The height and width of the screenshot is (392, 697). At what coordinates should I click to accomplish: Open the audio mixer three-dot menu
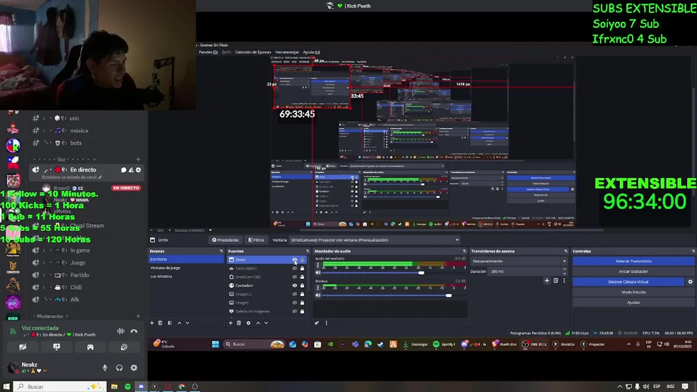pos(326,323)
